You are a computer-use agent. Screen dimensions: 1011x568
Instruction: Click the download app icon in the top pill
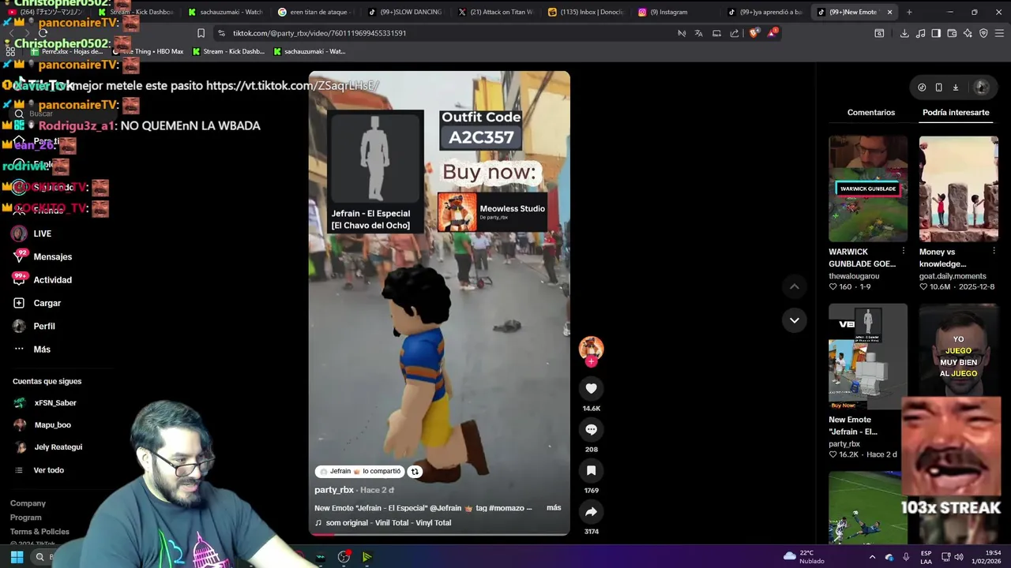[x=955, y=88]
